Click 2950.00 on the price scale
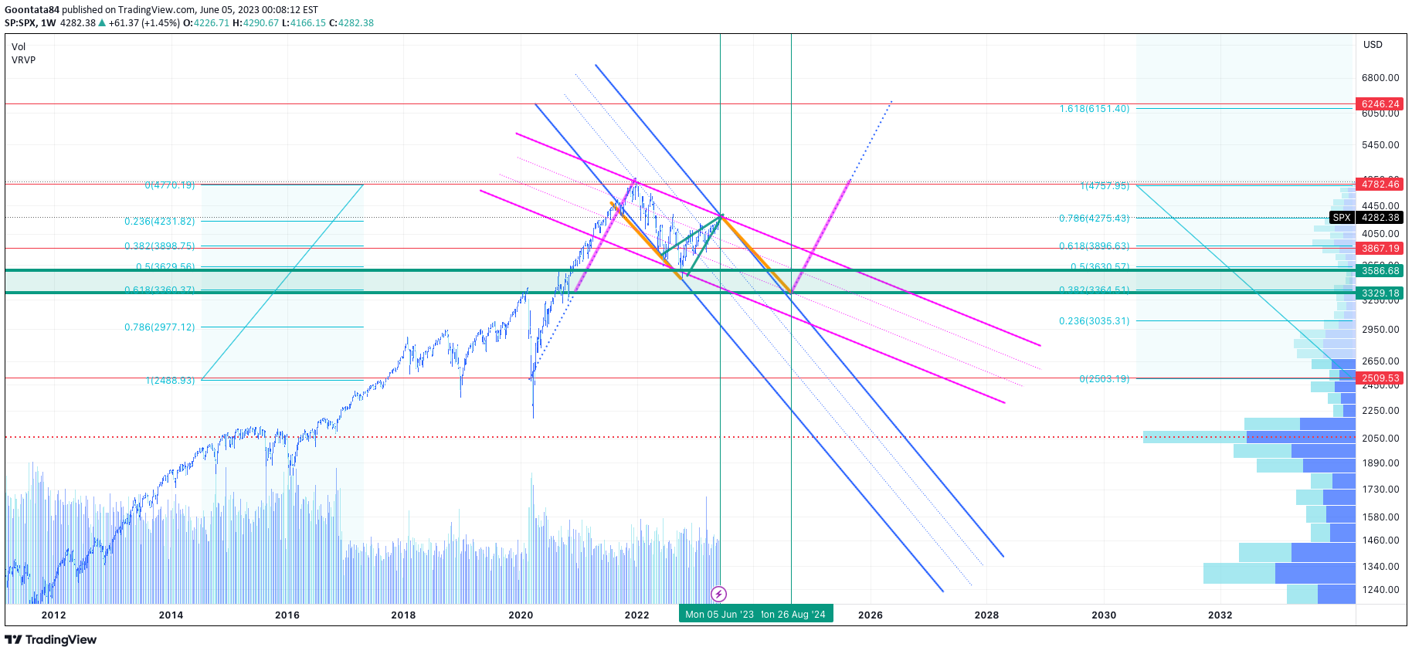 (x=1380, y=330)
